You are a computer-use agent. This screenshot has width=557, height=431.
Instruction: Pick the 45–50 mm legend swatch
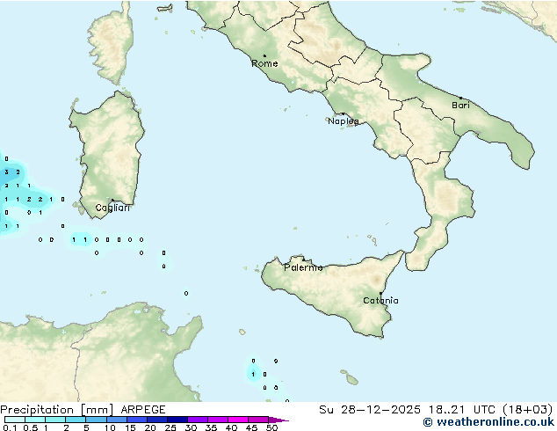click(x=258, y=420)
